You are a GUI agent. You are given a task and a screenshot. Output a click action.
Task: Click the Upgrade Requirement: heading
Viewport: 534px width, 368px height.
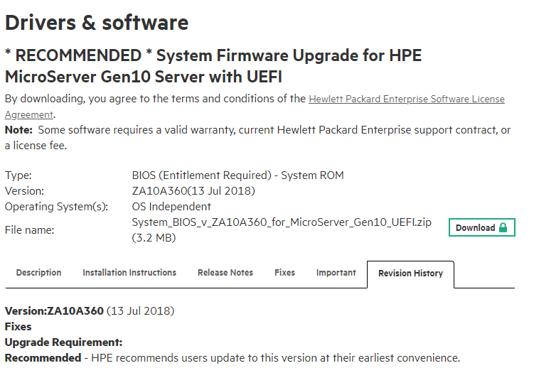tap(64, 342)
